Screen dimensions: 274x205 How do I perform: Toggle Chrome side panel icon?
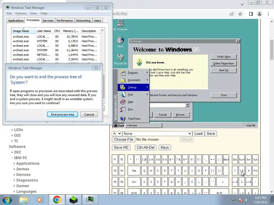(251, 14)
